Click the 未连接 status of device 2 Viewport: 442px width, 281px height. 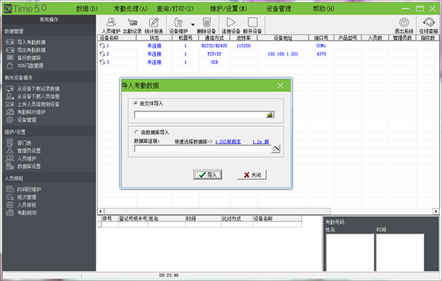pyautogui.click(x=154, y=54)
